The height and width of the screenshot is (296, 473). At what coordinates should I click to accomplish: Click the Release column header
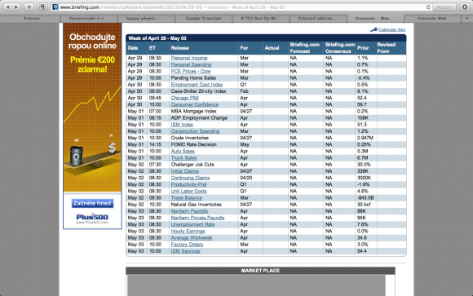179,48
